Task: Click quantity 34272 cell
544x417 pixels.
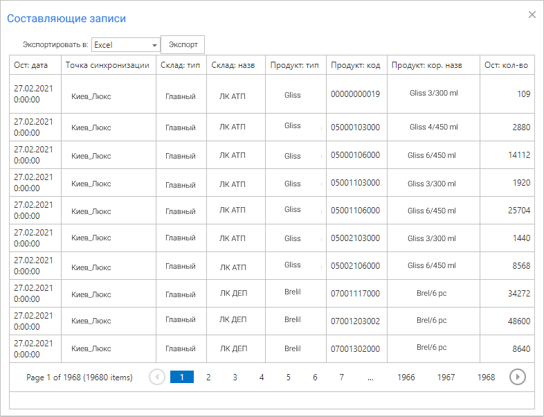Action: click(x=507, y=294)
